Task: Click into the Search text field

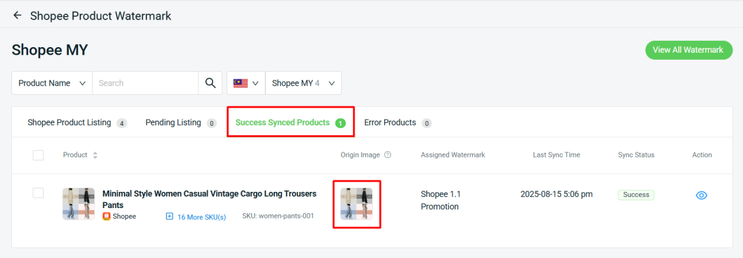Action: 145,83
